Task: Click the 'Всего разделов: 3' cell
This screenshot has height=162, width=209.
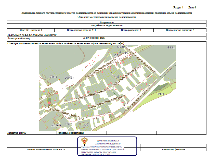Action: pos(131,30)
